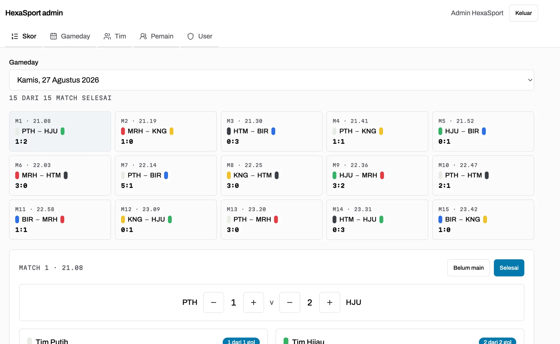Go to the Tim tab
Image resolution: width=560 pixels, height=344 pixels.
coord(115,36)
